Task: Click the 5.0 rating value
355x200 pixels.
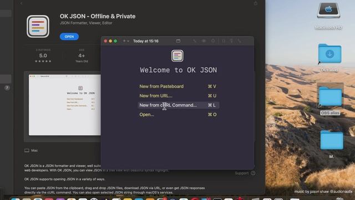Action: click(x=43, y=56)
